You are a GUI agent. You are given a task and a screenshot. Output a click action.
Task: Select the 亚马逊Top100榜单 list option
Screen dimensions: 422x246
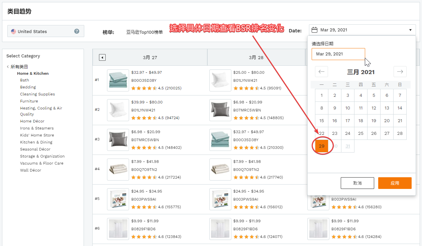(x=144, y=32)
